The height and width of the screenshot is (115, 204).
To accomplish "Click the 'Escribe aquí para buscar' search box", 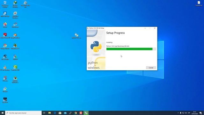I will [23, 113].
